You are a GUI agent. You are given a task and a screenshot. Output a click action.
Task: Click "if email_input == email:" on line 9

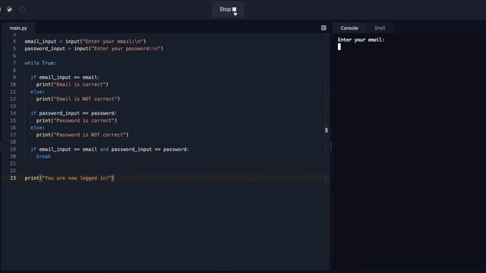(65, 77)
